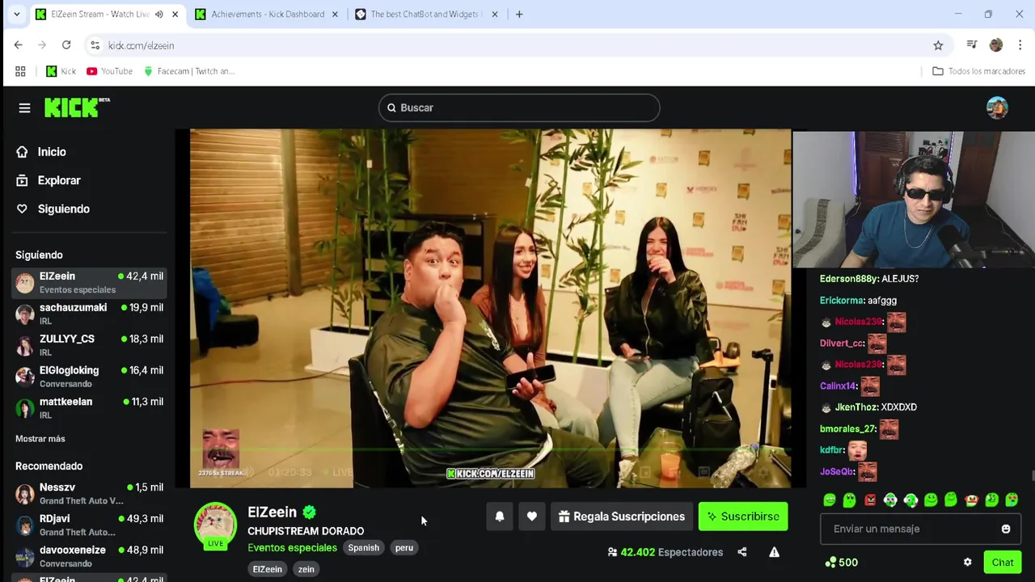Screen dimensions: 1035x582
Task: Click the ElZeein streamer avatar with LIVE badge
Action: [215, 525]
